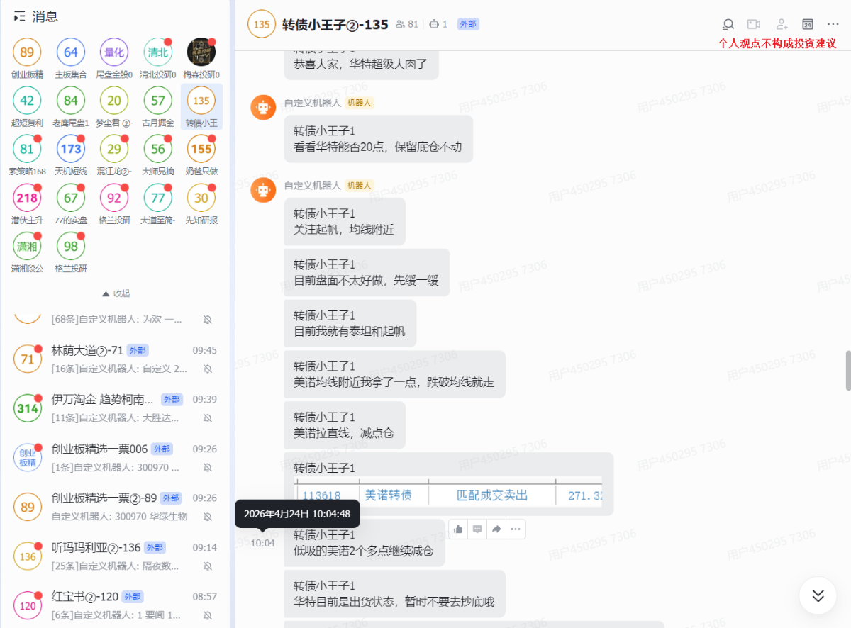This screenshot has height=628, width=851.
Task: Open the pinned 天机短线 173 chat
Action: [x=71, y=150]
